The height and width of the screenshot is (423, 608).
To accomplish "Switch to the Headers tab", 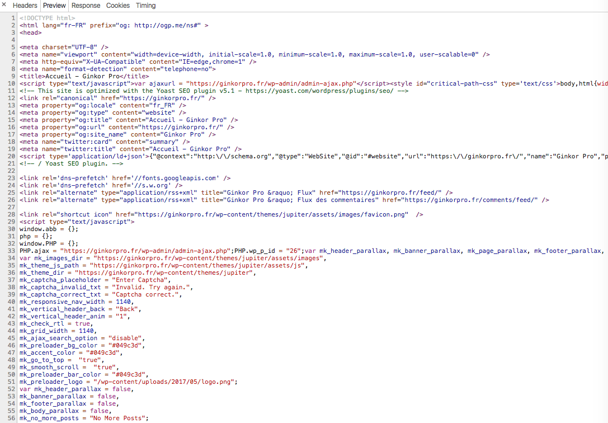I will [25, 6].
